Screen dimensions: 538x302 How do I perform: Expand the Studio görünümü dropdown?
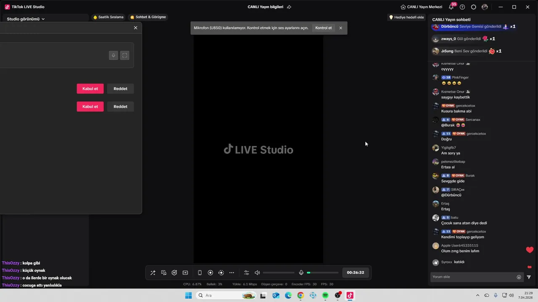pos(26,19)
